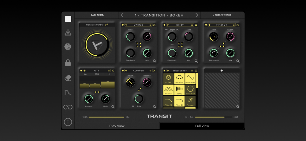Screen dimensions: 306x141
Task: Click the AutoPan module randomize icon
Action: [x=154, y=70]
